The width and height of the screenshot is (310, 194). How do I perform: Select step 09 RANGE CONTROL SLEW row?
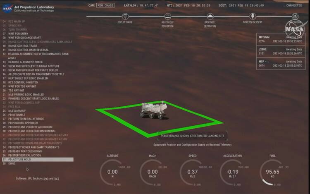click(x=37, y=42)
